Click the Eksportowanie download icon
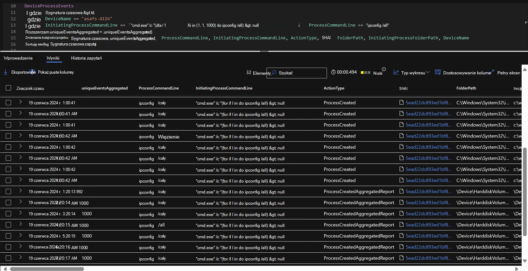The height and width of the screenshot is (271, 528). point(6,72)
